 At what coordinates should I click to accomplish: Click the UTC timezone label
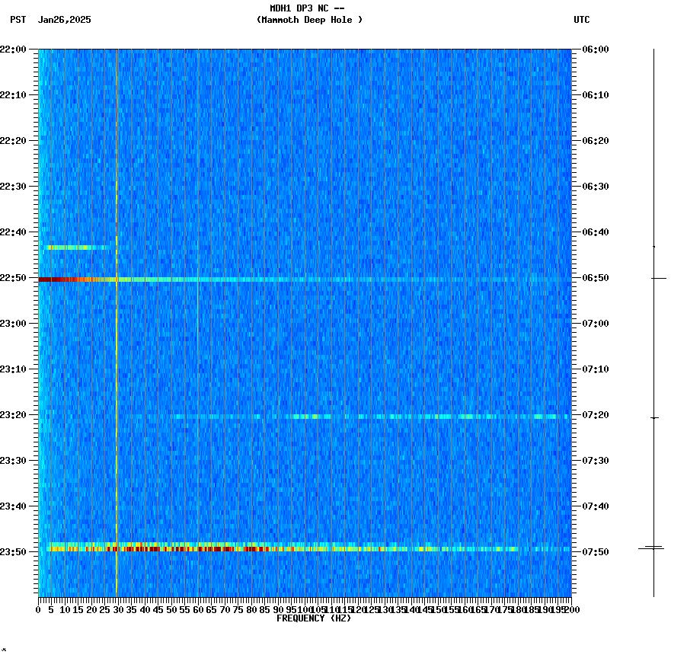[583, 21]
